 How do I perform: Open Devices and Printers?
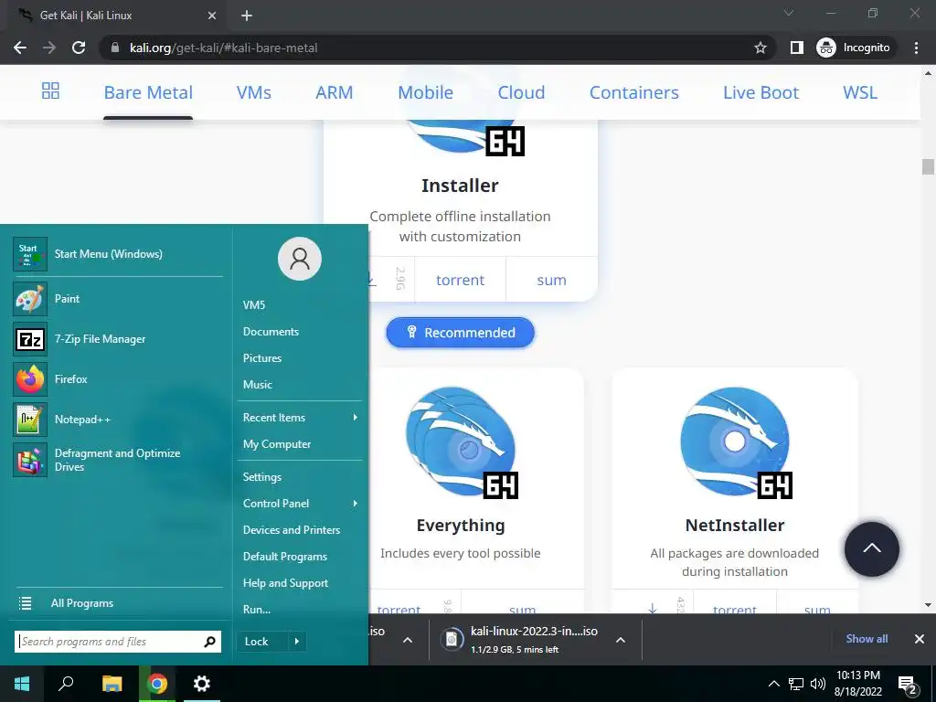point(292,530)
